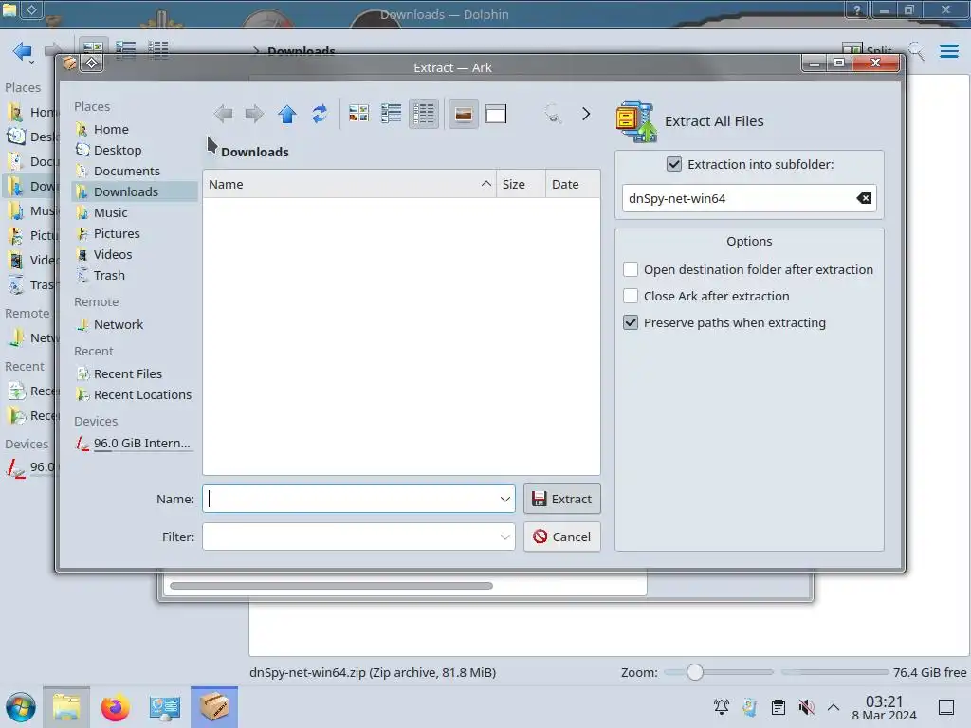Open the start menu launcher
Screen dimensions: 971x728
coord(21,707)
